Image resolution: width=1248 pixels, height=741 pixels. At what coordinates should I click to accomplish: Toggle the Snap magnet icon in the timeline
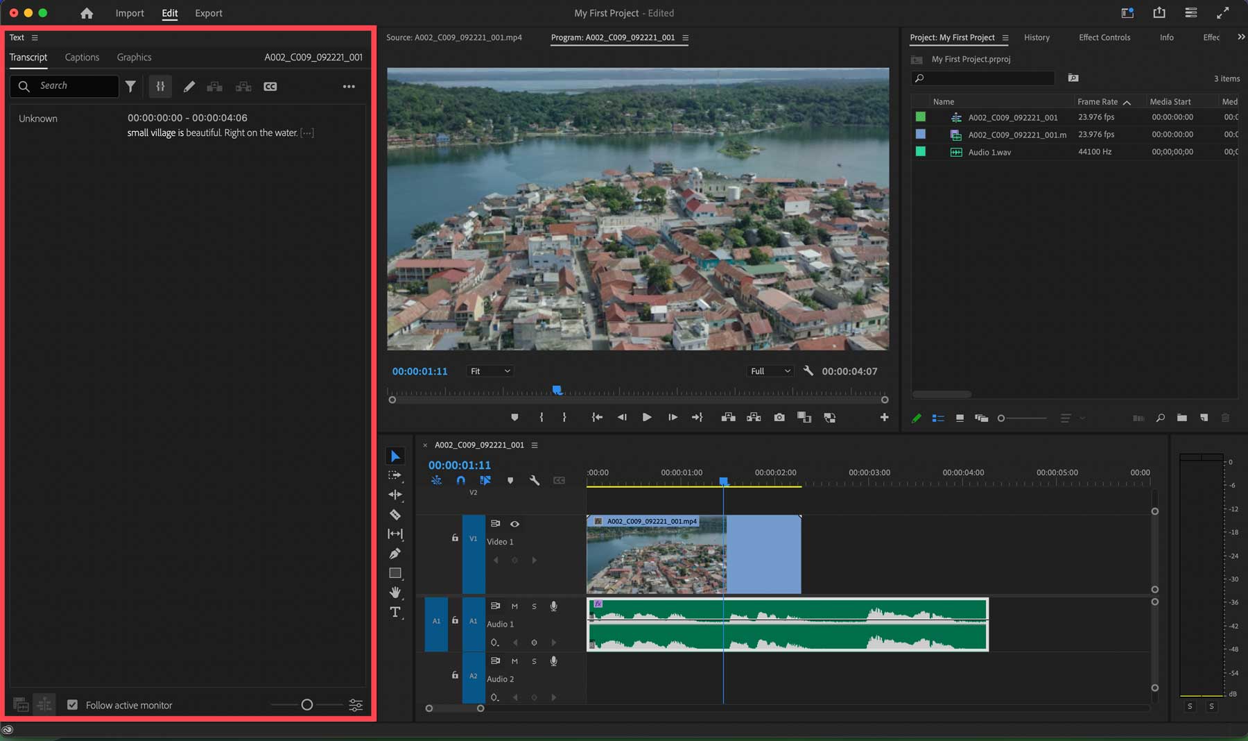(x=460, y=479)
